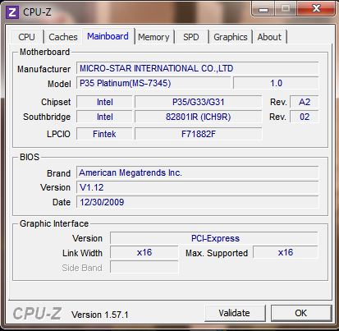The width and height of the screenshot is (339, 331).
Task: Select the LPCIO value F71882F
Action: click(x=199, y=134)
